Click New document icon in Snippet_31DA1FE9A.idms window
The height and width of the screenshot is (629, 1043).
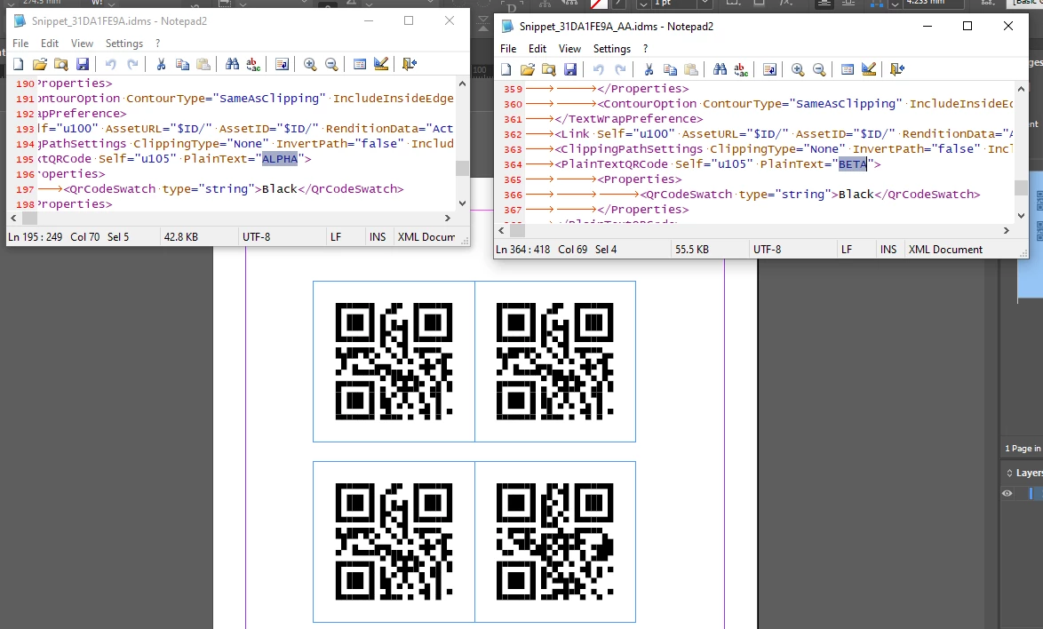[19, 64]
